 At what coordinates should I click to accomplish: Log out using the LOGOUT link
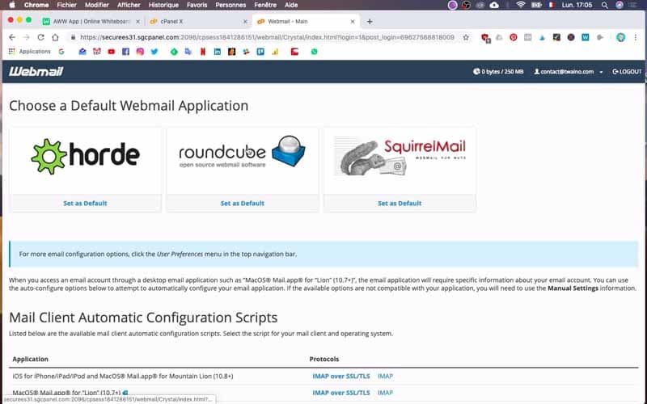click(x=627, y=71)
